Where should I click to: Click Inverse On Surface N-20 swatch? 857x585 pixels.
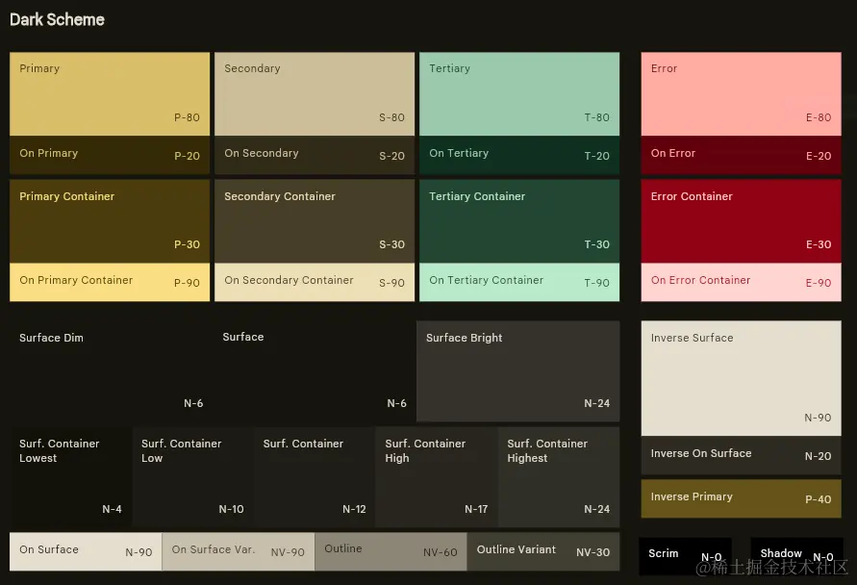(741, 455)
